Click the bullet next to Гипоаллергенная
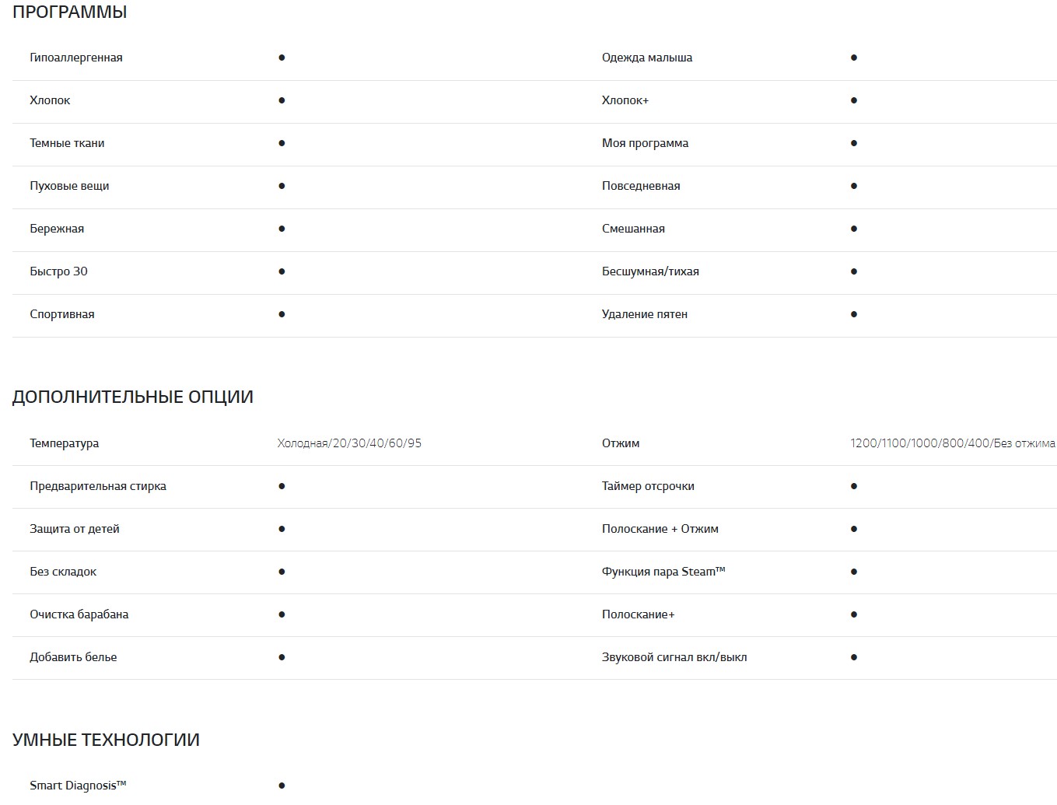Image resolution: width=1057 pixels, height=805 pixels. coord(282,58)
